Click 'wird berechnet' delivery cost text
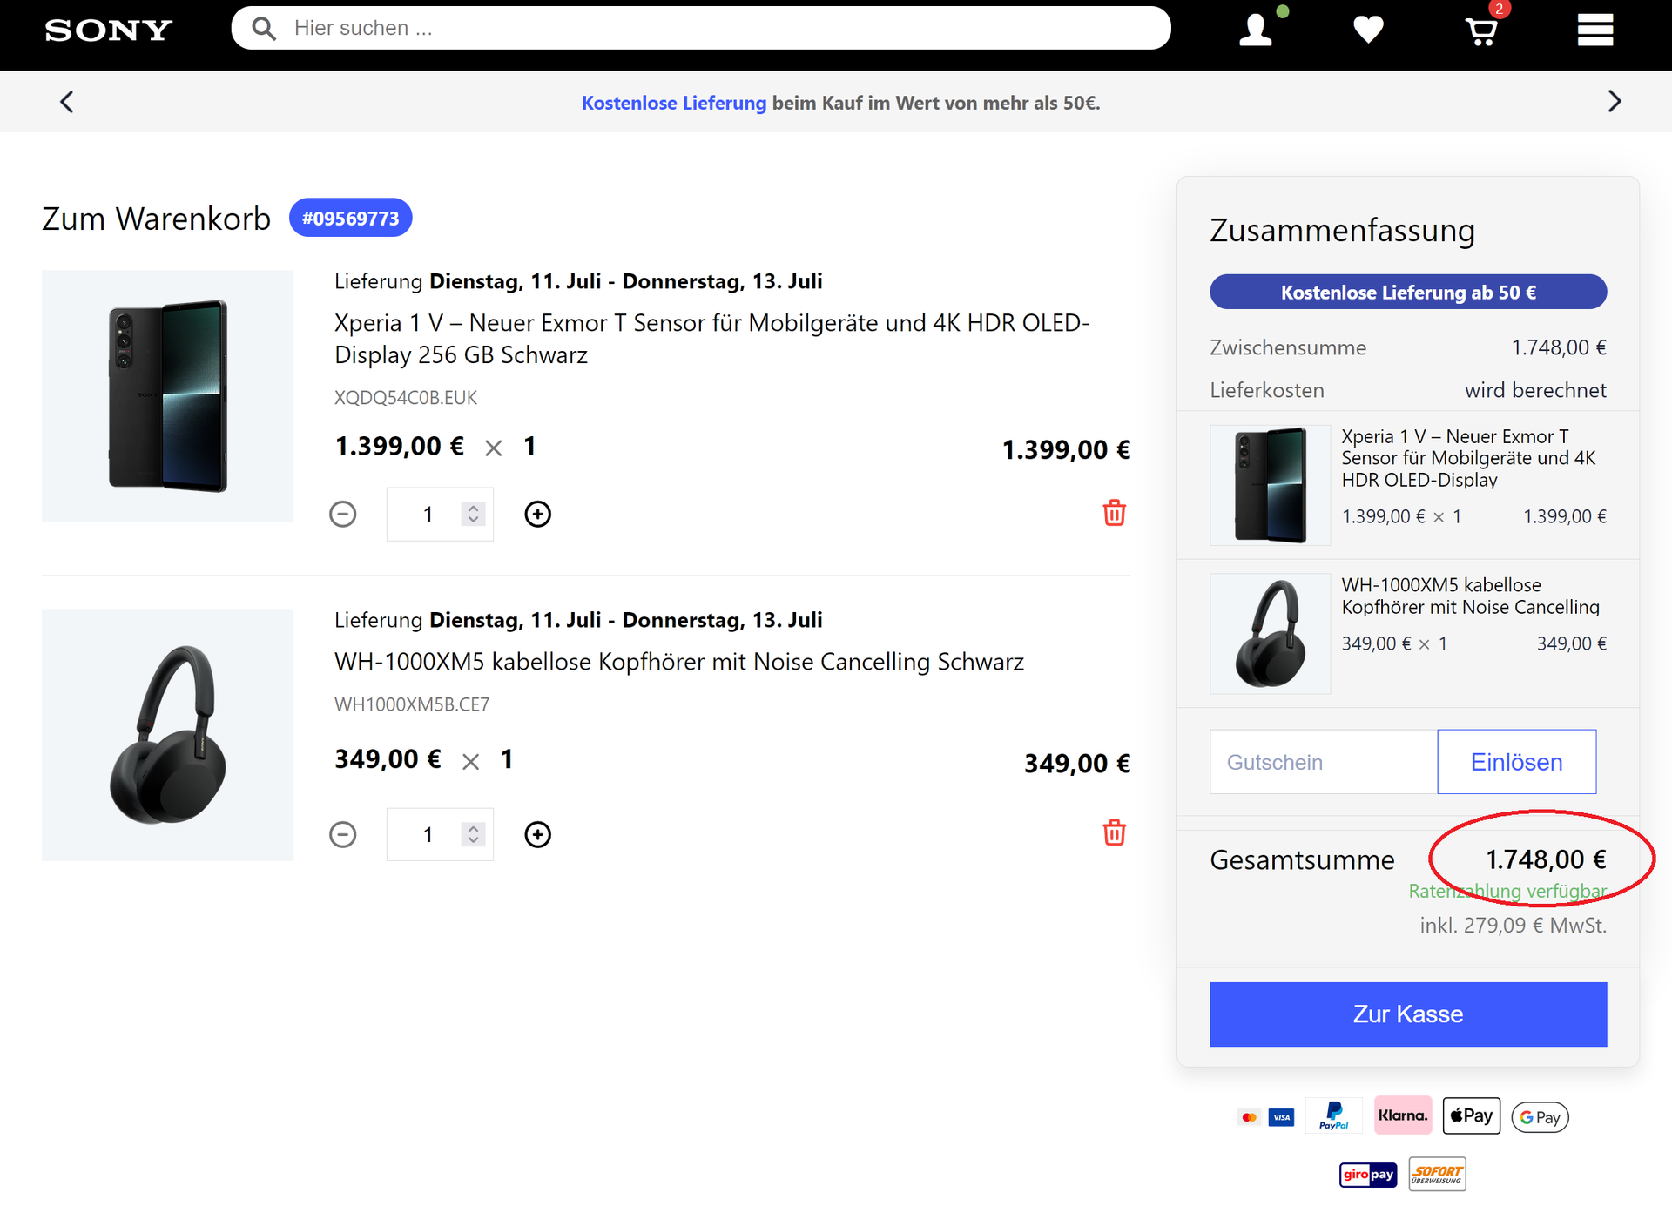Screen dimensions: 1672x1206 (1535, 390)
